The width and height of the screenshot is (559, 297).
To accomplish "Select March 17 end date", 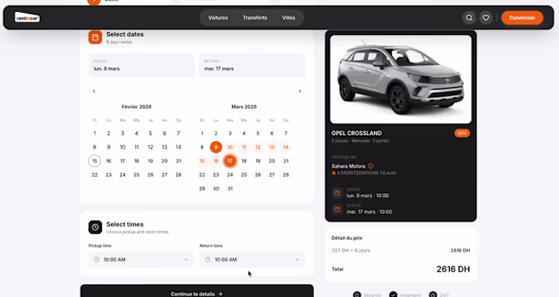I will pyautogui.click(x=230, y=161).
